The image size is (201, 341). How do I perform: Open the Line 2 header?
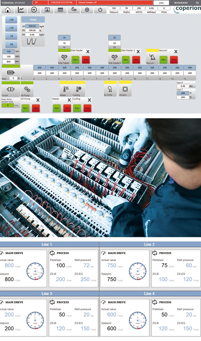point(149,244)
